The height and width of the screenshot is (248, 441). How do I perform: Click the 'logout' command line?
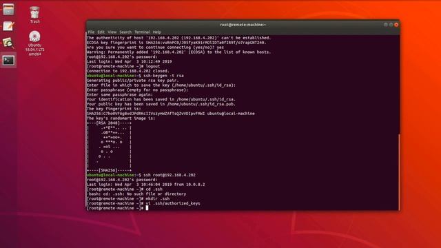tap(123, 66)
